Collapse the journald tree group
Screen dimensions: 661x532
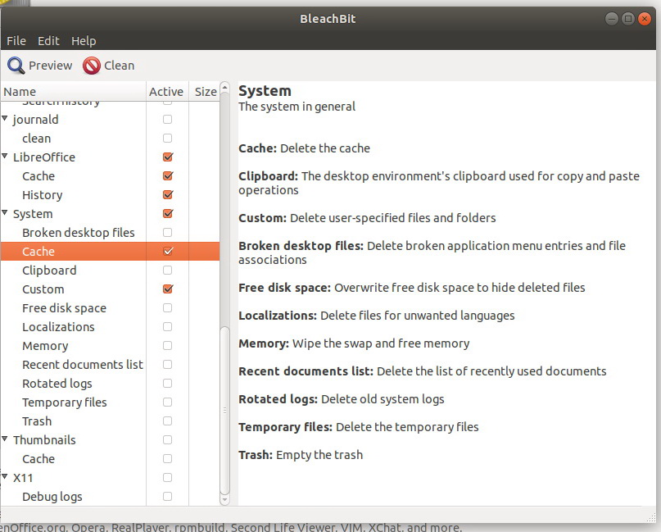coord(5,119)
